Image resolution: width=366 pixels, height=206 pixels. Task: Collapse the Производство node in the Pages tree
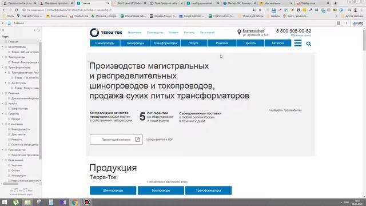tap(2, 150)
